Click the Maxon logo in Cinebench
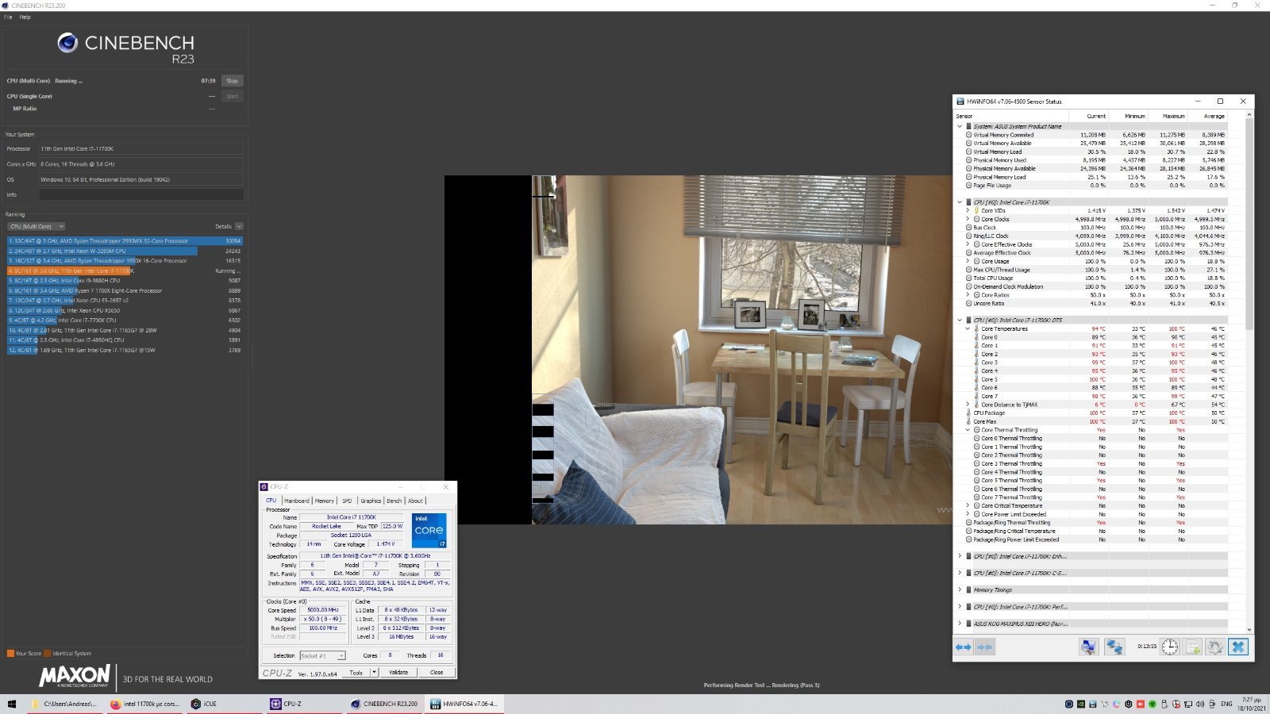1270x714 pixels. (x=75, y=676)
